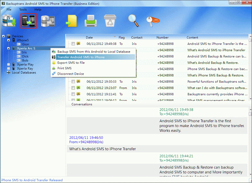This screenshot has height=183, width=252.
Task: Select Local Databases tree item label
Action: click(24, 73)
